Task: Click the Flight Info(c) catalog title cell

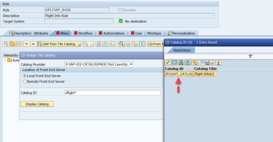Action: pyautogui.click(x=205, y=74)
